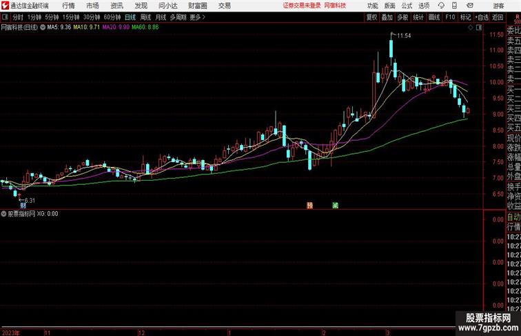The width and height of the screenshot is (521, 336).
Task: Click the red 网宿科技 stock name in the title bar
Action: [x=335, y=6]
